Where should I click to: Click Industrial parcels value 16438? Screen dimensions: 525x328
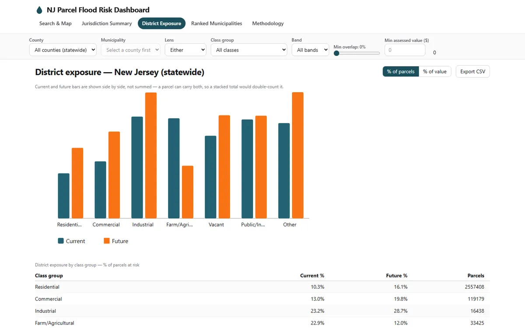pos(477,311)
